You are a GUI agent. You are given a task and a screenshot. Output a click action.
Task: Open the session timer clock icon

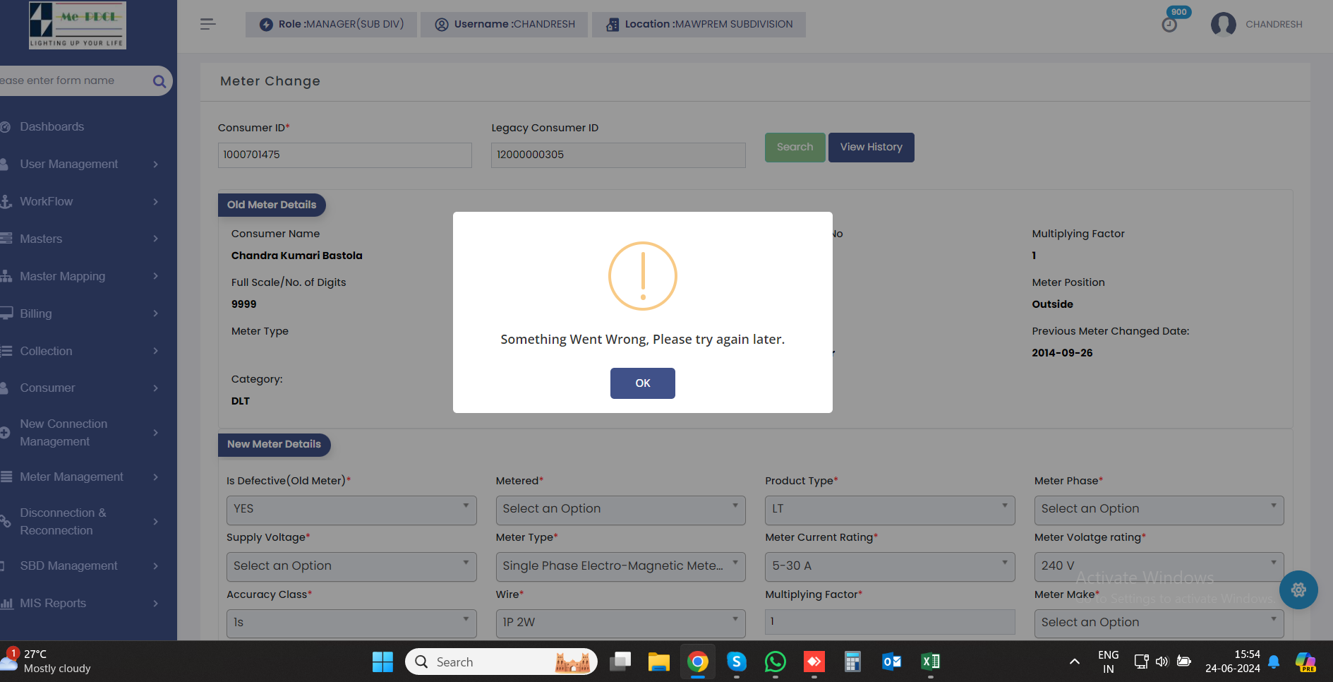[1169, 25]
